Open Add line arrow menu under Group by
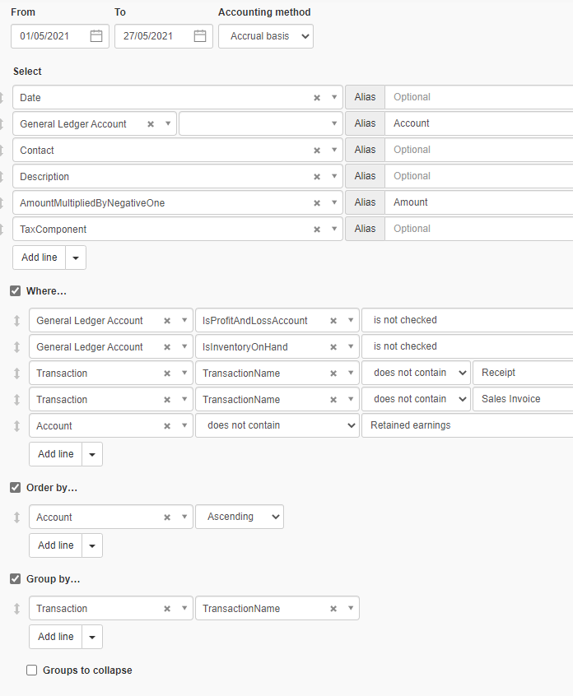 (x=92, y=637)
